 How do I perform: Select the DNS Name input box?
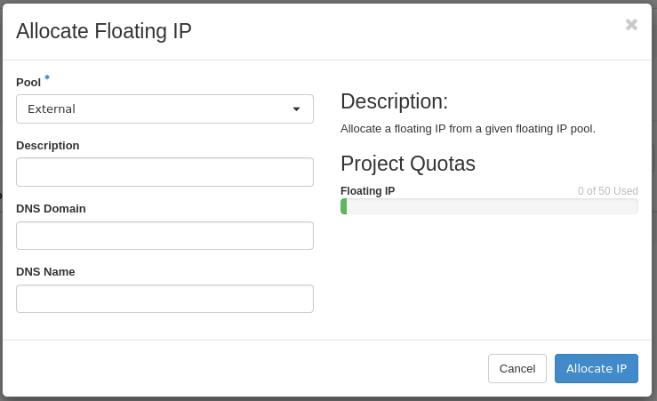click(x=164, y=299)
